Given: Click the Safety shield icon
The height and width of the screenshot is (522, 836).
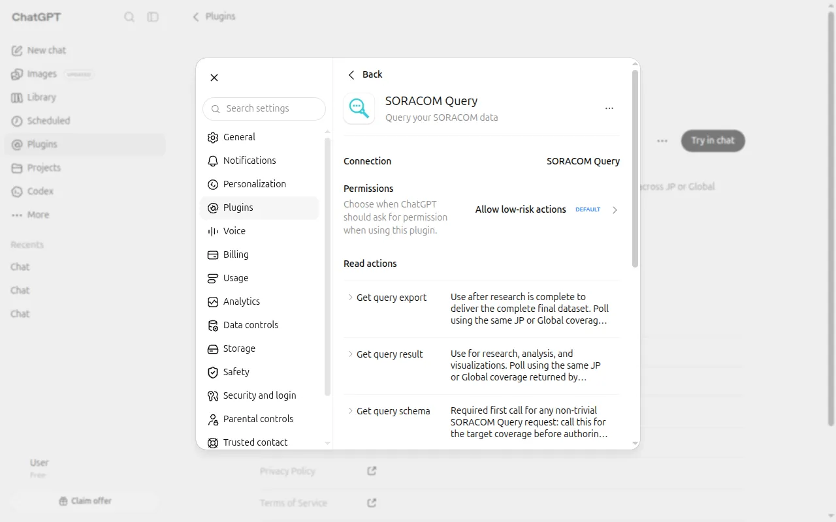Looking at the screenshot, I should (213, 372).
